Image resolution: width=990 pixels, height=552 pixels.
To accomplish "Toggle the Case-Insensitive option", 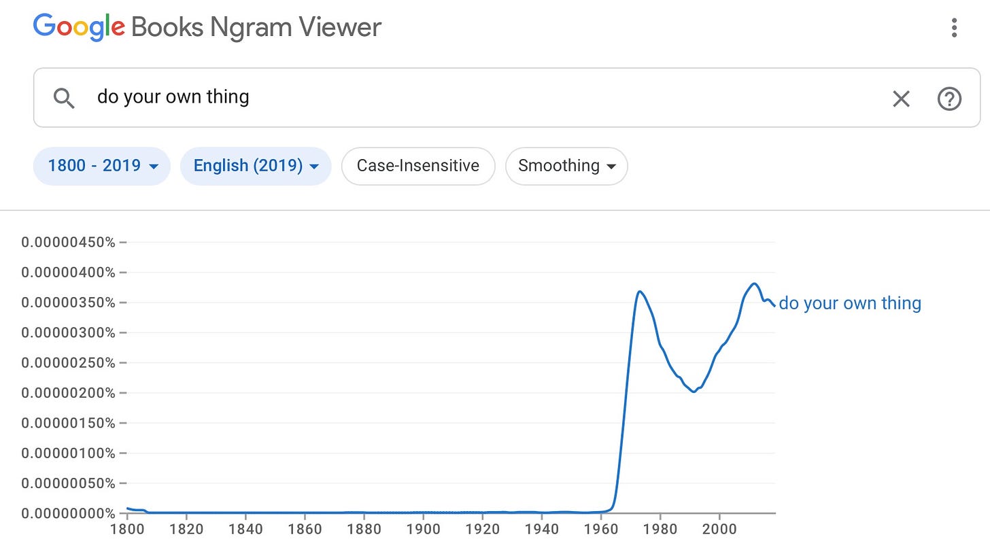I will [x=418, y=166].
